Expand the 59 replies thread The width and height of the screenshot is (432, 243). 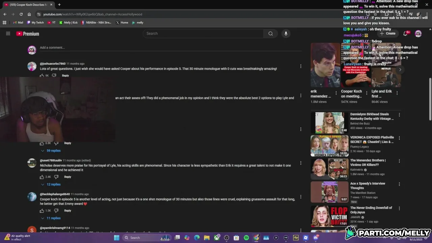[51, 151]
